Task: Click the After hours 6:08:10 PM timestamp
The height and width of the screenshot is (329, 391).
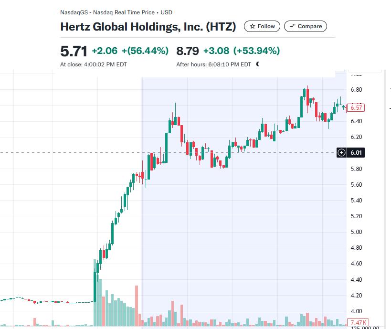Action: click(213, 64)
